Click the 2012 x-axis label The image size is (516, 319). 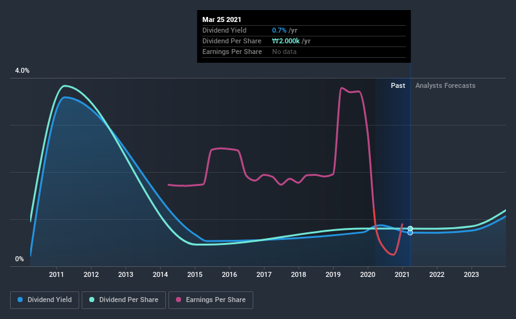pos(91,274)
